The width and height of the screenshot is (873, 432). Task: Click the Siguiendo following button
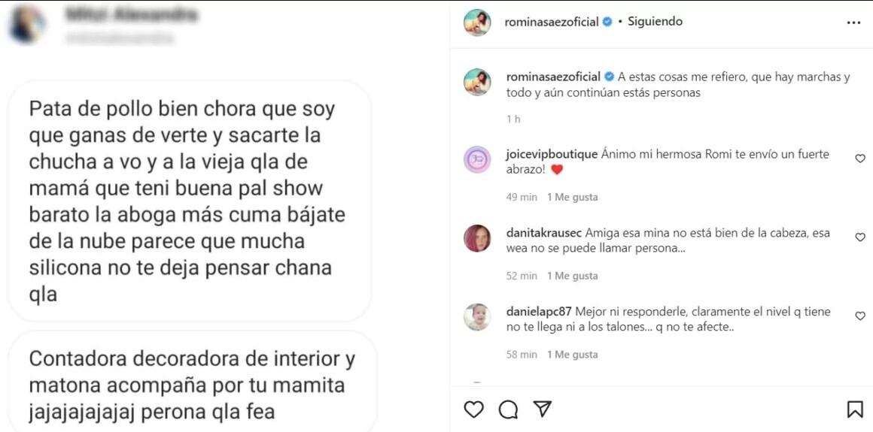pos(655,22)
